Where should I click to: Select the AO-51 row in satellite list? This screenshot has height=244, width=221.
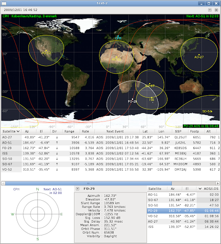[110, 142]
